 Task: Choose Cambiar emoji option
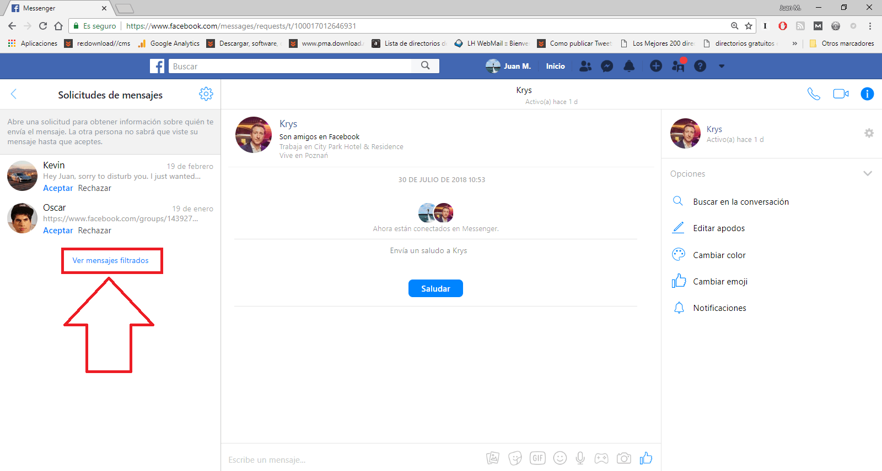point(720,281)
